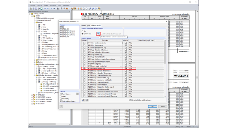Viewport: 227px width, 128px height.
Task: Click scroll-down arrow of table list
Action: (x=165, y=96)
